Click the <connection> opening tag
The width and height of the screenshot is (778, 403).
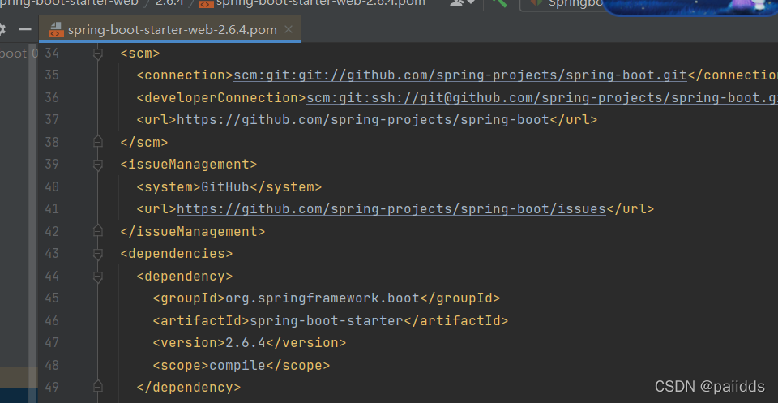(185, 75)
